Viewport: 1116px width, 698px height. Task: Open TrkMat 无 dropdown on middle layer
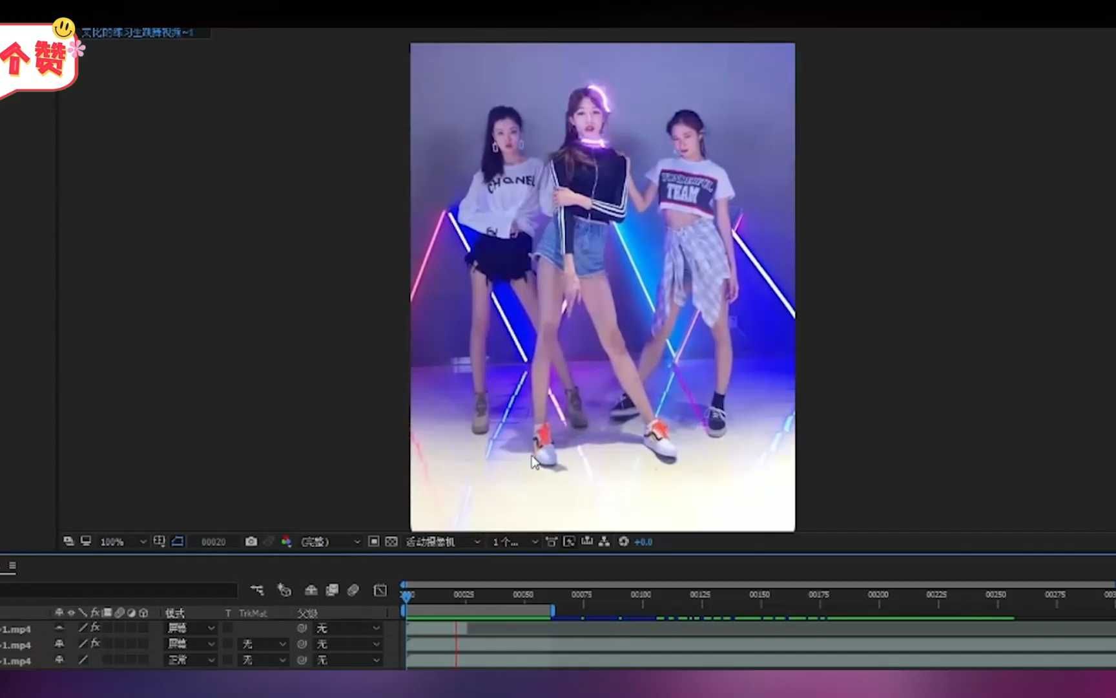pos(264,644)
